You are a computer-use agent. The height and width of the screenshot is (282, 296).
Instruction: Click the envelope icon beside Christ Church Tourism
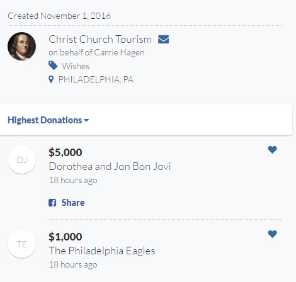(x=163, y=40)
